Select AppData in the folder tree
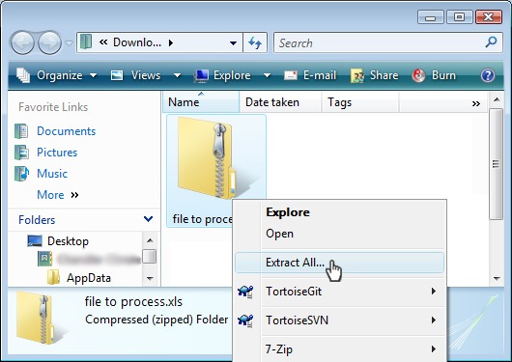Screen dimensions: 512x362 89,278
